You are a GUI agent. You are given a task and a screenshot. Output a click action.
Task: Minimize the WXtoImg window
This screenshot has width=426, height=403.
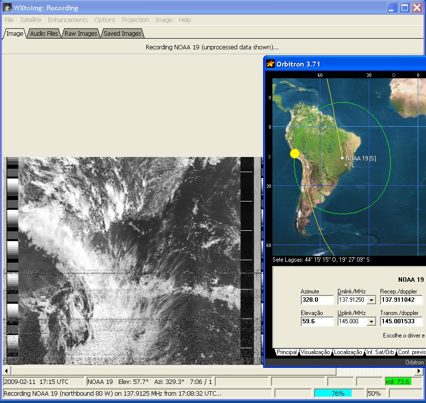point(392,8)
